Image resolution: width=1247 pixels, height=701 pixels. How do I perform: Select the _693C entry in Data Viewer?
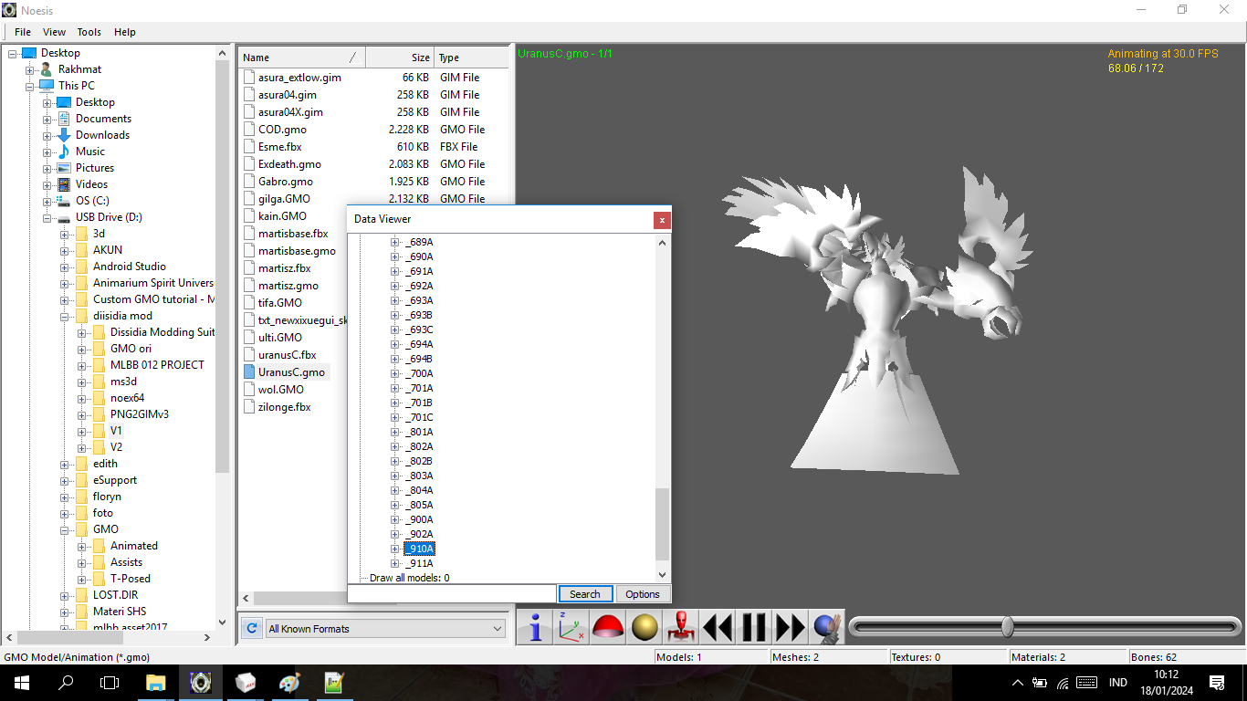coord(420,330)
